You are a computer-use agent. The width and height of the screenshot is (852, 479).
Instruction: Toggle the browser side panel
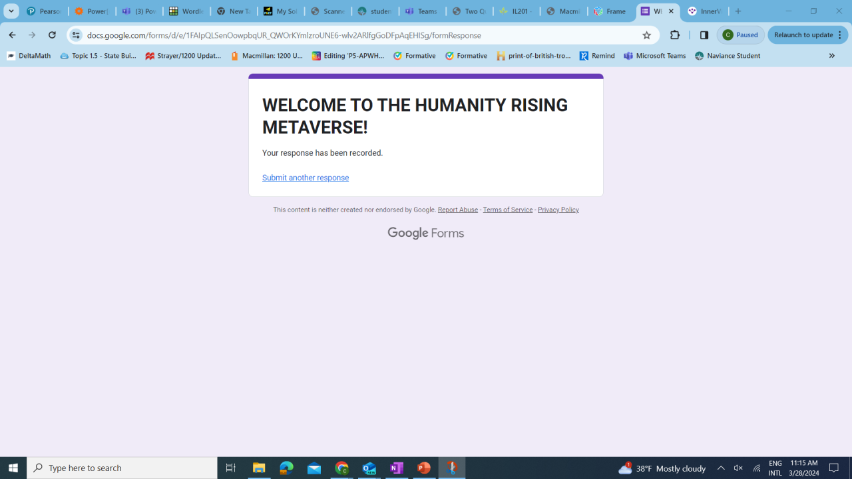click(704, 35)
